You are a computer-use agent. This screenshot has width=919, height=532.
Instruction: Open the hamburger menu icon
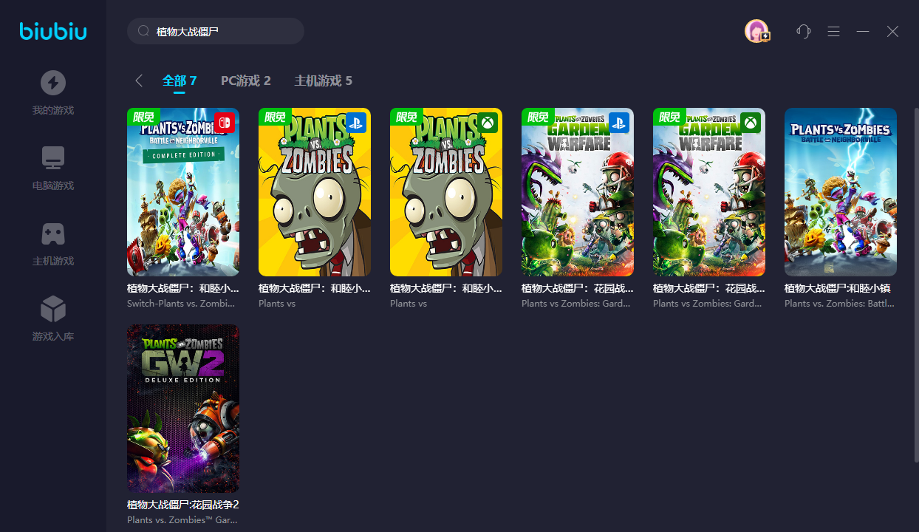833,31
